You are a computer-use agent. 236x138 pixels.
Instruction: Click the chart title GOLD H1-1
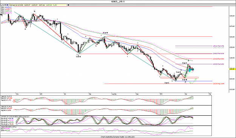[118, 2]
